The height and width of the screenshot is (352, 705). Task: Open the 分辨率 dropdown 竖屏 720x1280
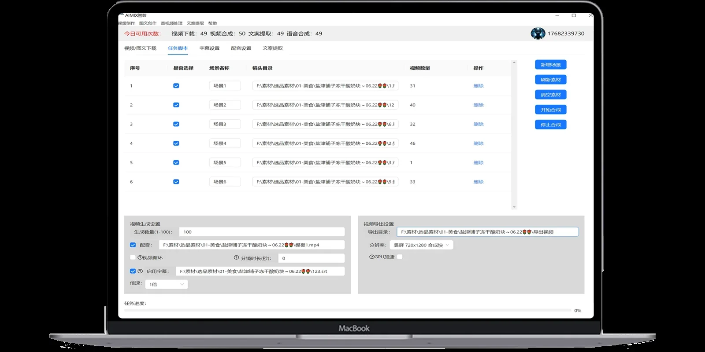[x=421, y=245]
